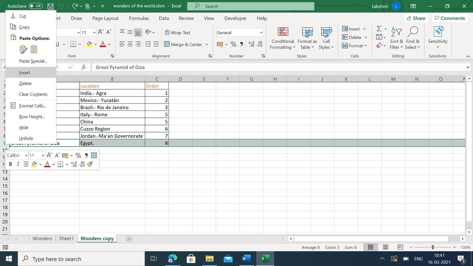Click Increase Indent icon in ribbon
Screen dimensions: 473x266
click(156, 44)
